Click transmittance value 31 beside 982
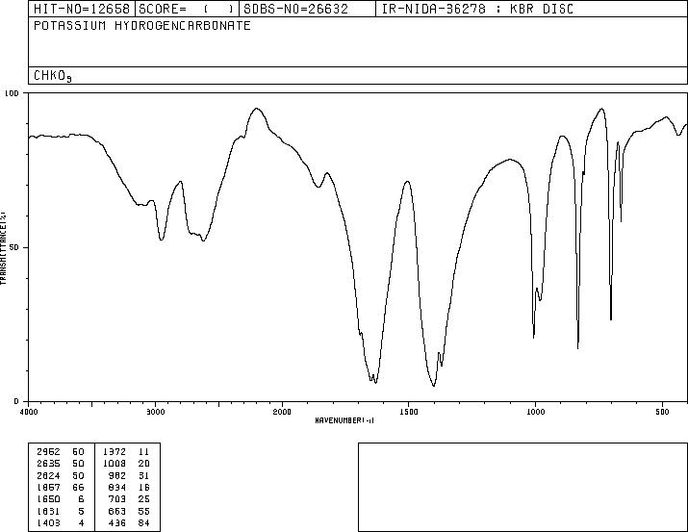This screenshot has height=532, width=688. (x=144, y=475)
